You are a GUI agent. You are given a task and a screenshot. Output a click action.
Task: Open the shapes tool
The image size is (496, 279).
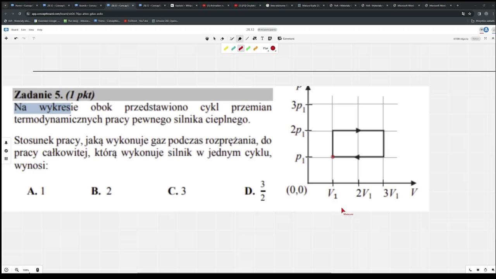(255, 39)
